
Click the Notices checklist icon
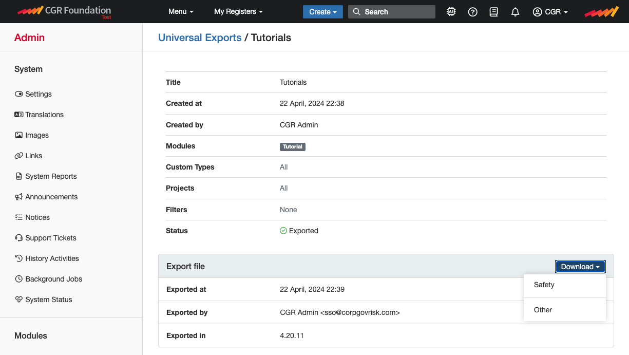click(x=19, y=217)
